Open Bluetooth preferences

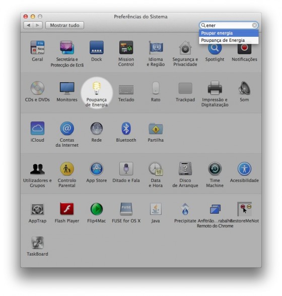pyautogui.click(x=126, y=129)
